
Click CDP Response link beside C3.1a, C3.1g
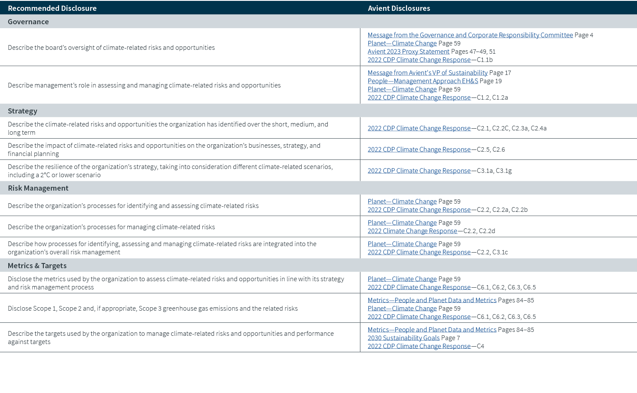[x=419, y=171]
